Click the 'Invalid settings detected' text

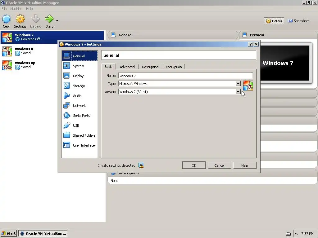coord(117,165)
